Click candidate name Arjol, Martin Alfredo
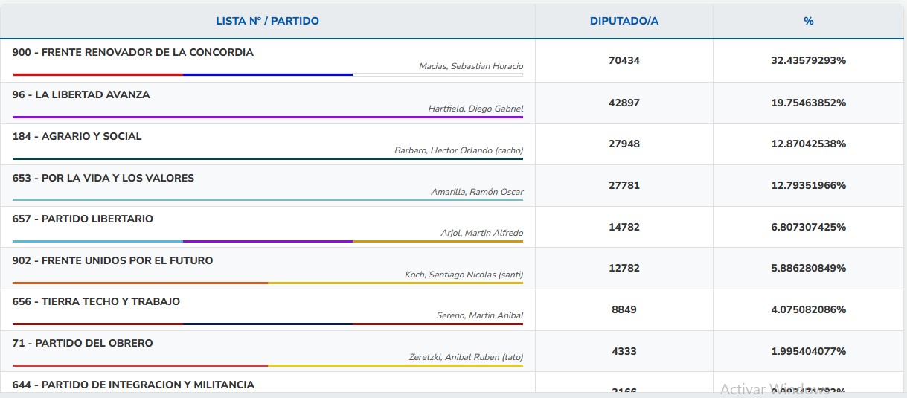This screenshot has height=398, width=907. [481, 234]
